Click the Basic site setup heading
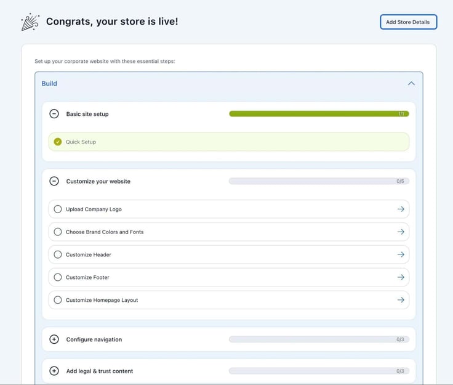453x385 pixels. (87, 114)
